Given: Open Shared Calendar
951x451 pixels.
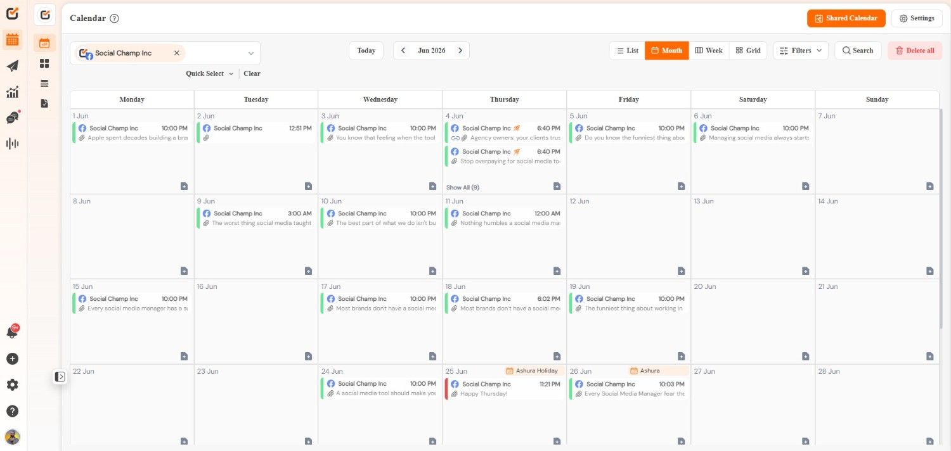Looking at the screenshot, I should [846, 18].
